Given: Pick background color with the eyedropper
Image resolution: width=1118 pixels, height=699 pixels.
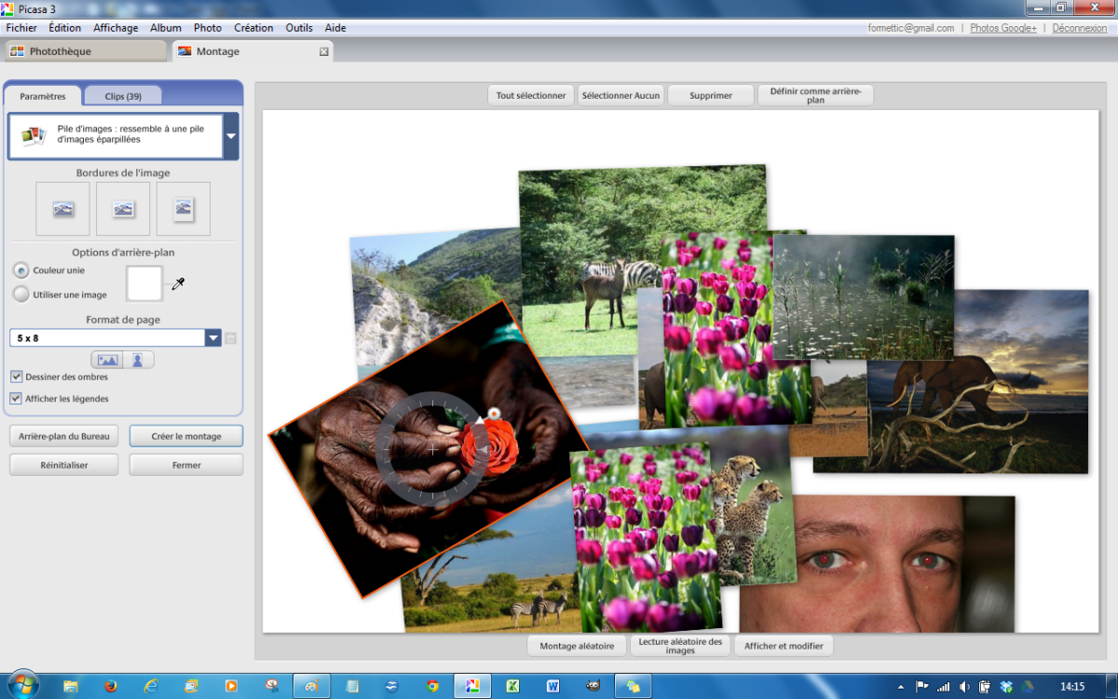Looking at the screenshot, I should coord(178,283).
